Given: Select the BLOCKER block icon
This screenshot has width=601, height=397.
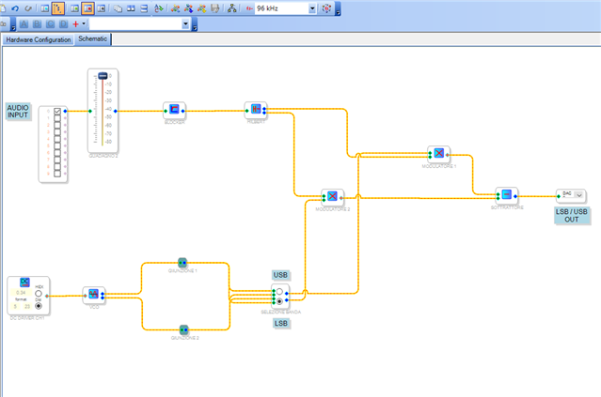Looking at the screenshot, I should click(174, 110).
